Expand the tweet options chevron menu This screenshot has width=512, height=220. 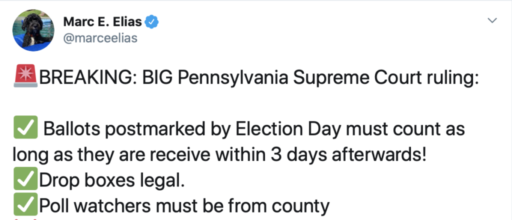492,20
